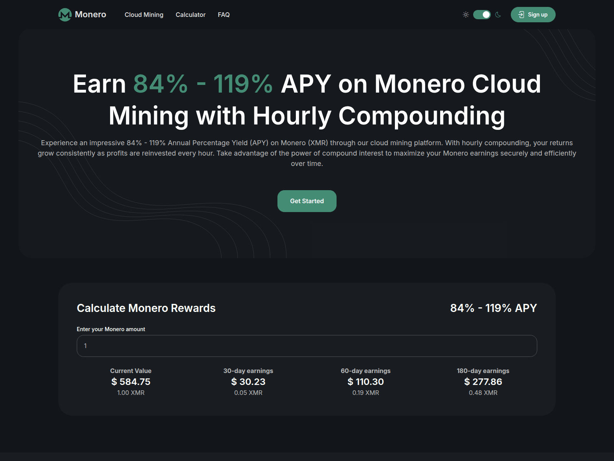Select the XMR label under Current Value

pyautogui.click(x=130, y=393)
